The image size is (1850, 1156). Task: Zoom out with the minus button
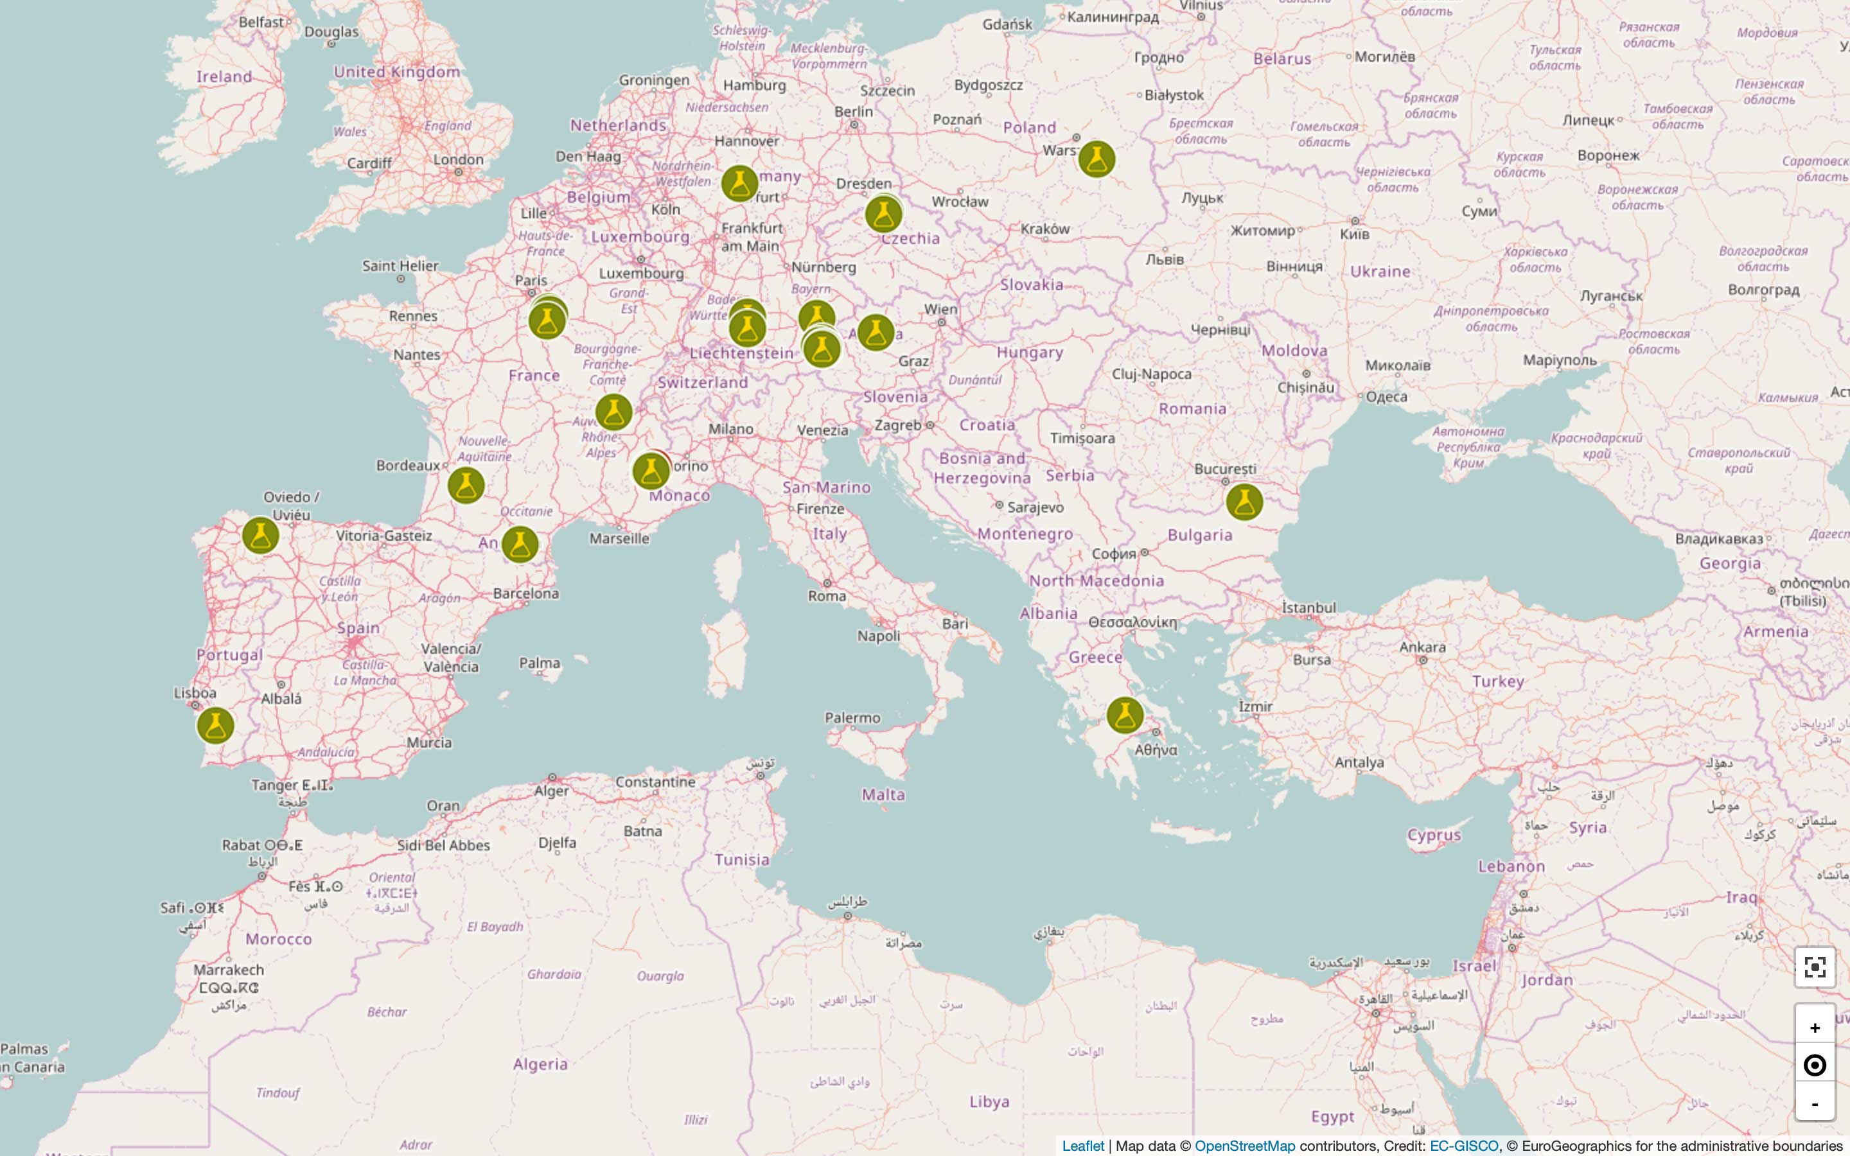(1814, 1103)
